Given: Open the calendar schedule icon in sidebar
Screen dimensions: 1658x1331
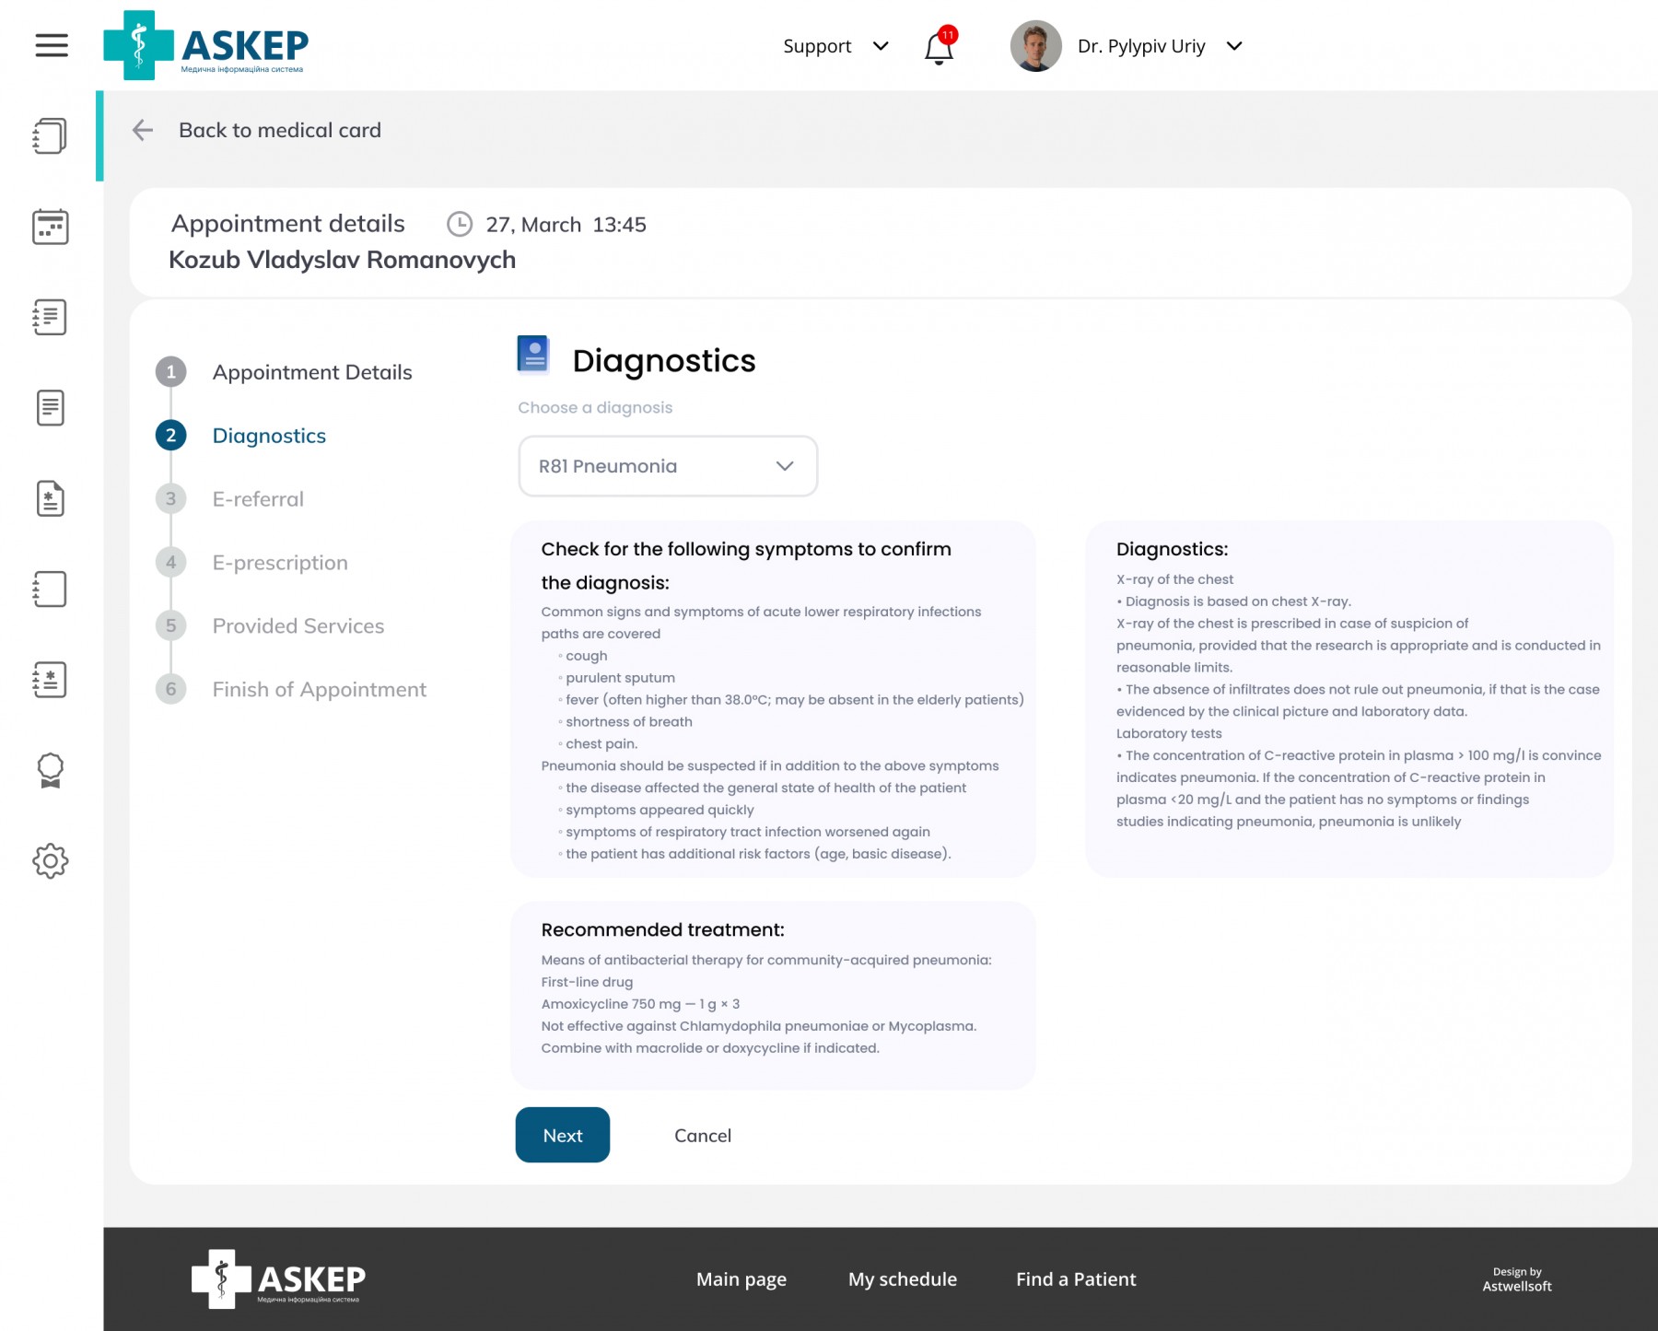Looking at the screenshot, I should [x=51, y=227].
